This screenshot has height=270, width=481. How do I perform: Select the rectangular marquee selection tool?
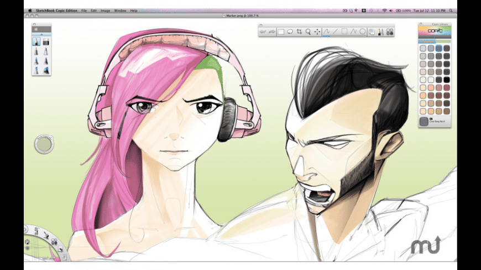click(x=281, y=32)
